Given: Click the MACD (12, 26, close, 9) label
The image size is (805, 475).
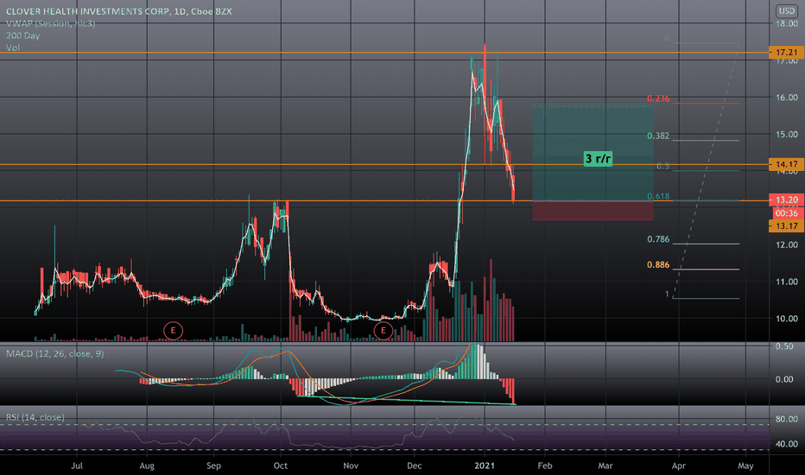Looking at the screenshot, I should point(55,353).
